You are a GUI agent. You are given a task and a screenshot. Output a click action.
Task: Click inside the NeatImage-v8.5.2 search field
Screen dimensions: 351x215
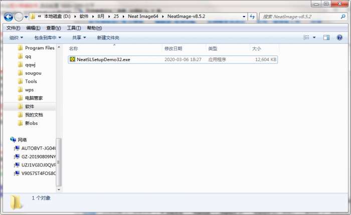301,16
